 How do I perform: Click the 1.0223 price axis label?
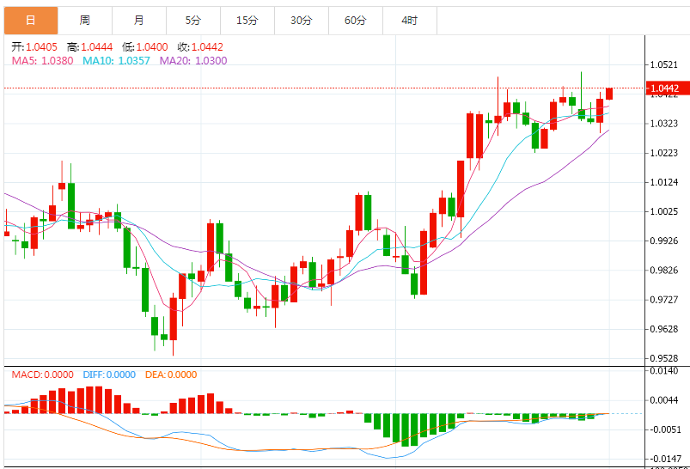[x=664, y=153]
